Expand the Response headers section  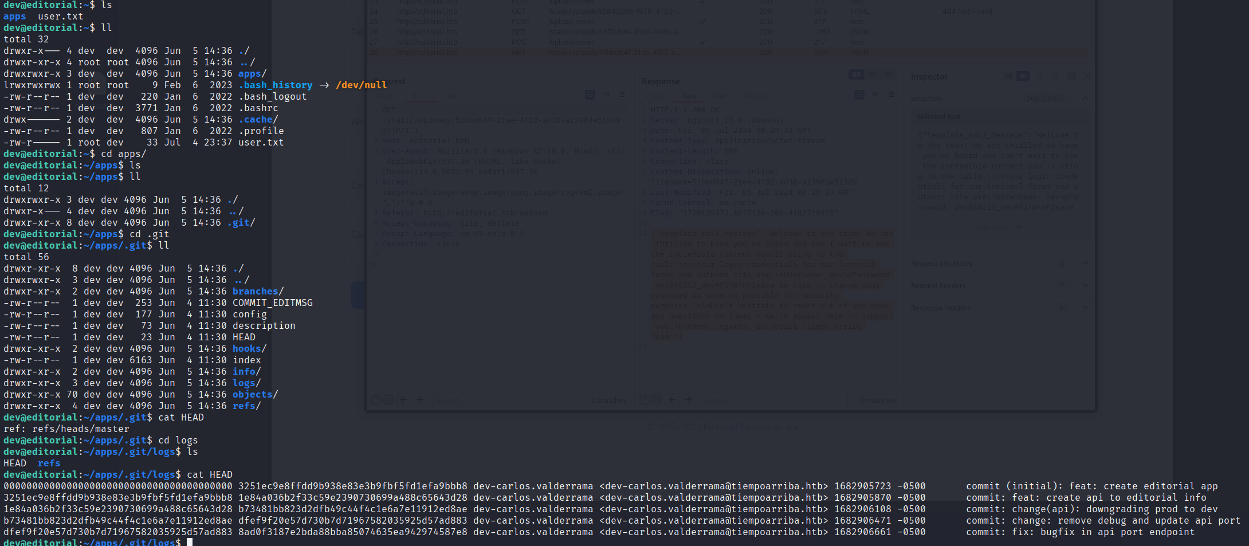[1085, 308]
